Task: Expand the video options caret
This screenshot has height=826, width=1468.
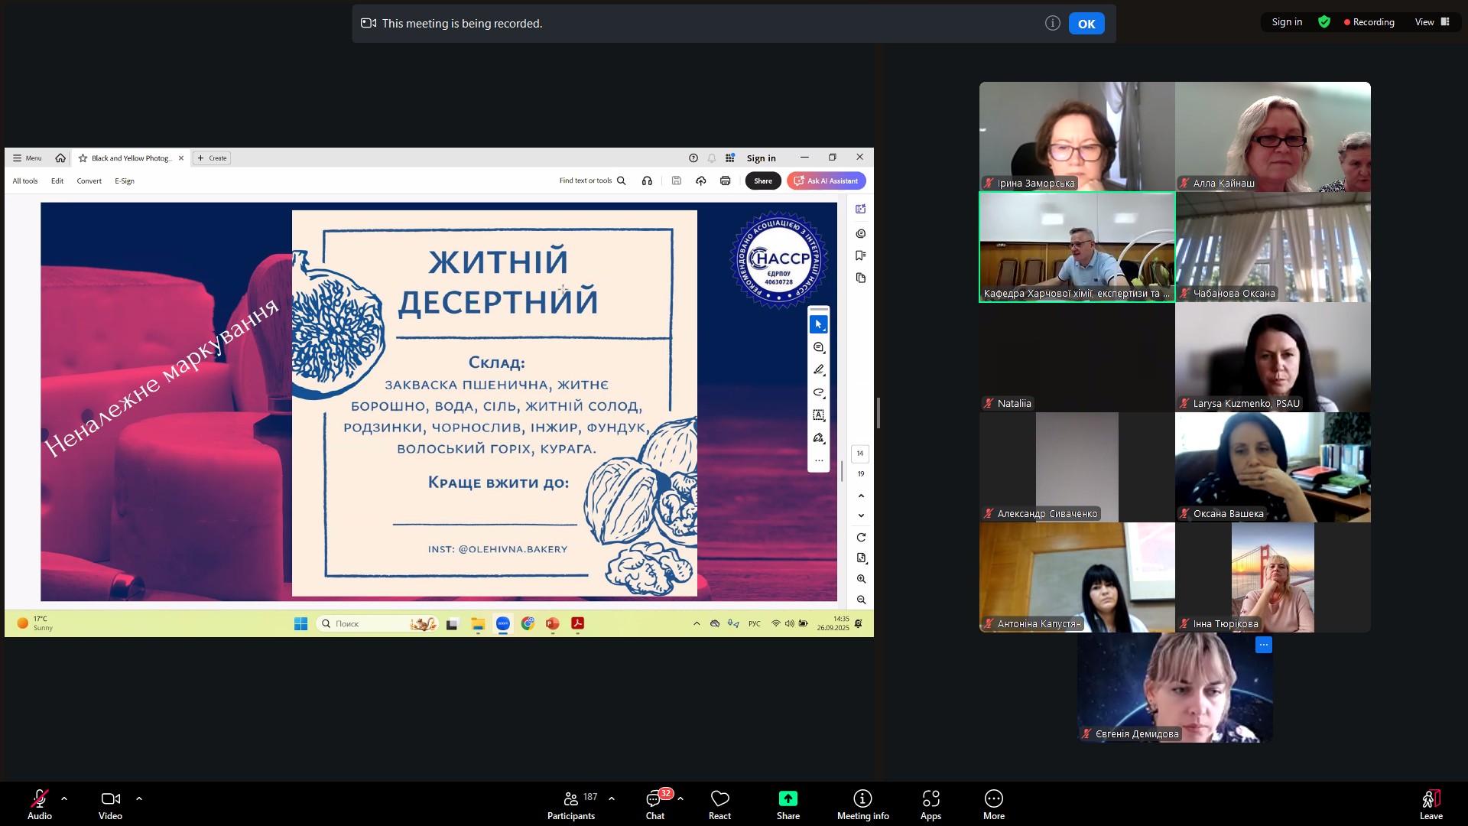Action: (139, 798)
